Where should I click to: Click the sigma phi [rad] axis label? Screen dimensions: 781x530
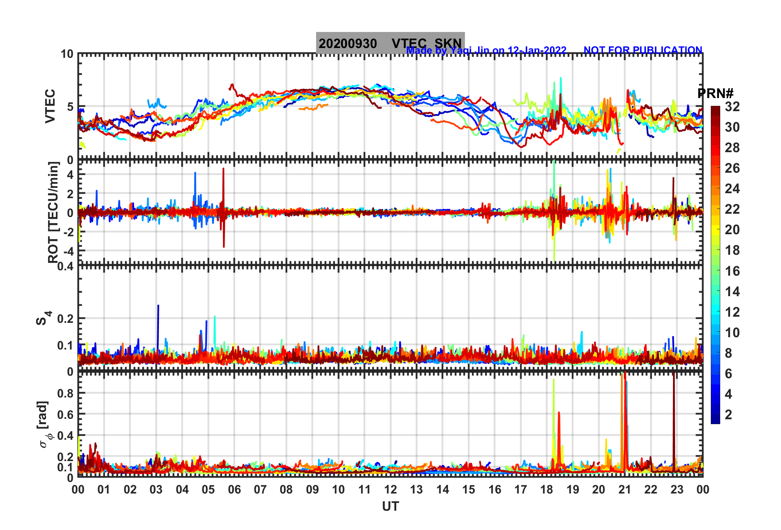[x=45, y=424]
